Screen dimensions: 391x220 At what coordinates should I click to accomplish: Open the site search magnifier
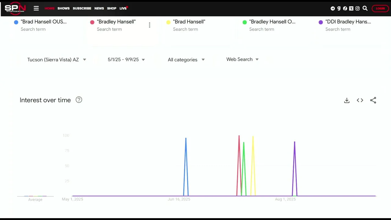pyautogui.click(x=365, y=8)
